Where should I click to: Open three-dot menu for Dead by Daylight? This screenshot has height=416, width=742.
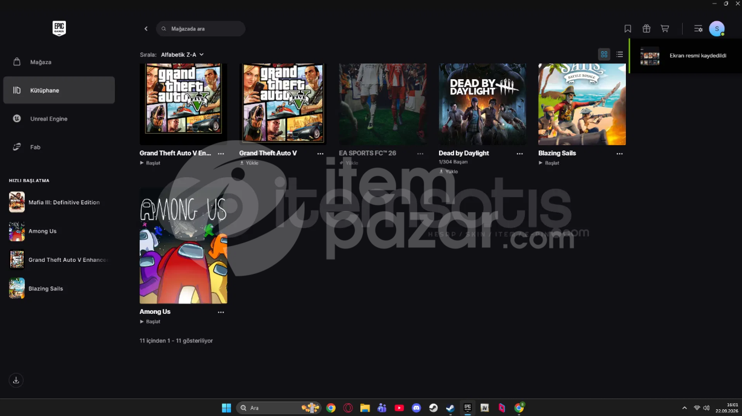(x=519, y=154)
